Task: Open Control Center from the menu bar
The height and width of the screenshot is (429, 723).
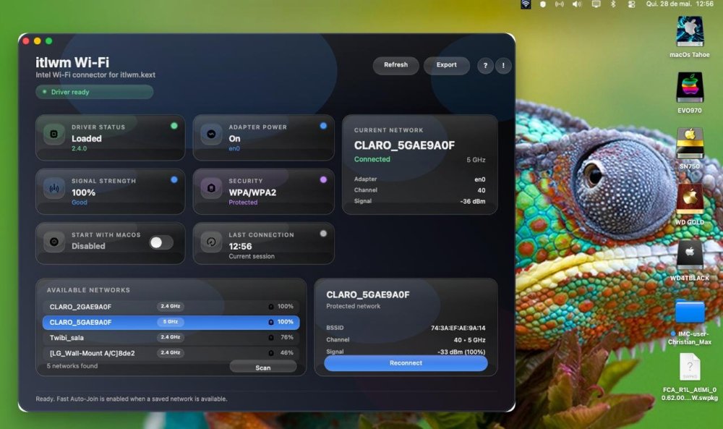Action: [x=631, y=4]
